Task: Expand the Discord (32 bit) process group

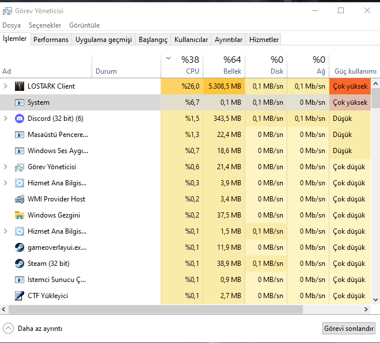Action: (x=6, y=119)
